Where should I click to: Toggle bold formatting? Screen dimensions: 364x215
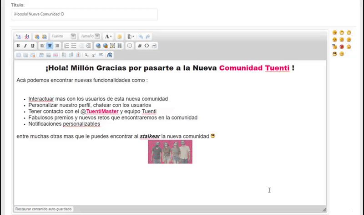[18, 46]
